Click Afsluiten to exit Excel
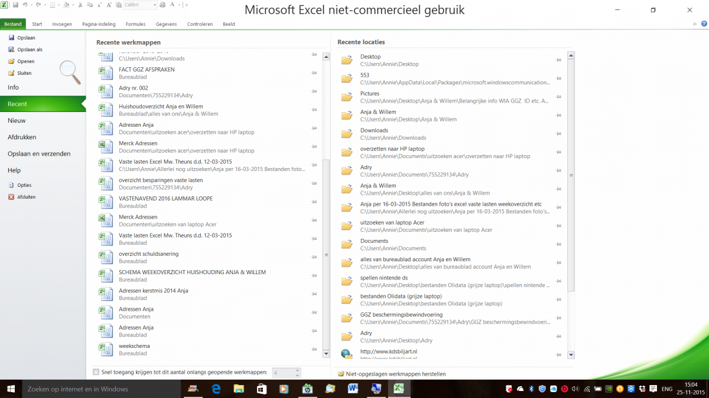The height and width of the screenshot is (398, 709). tap(27, 197)
